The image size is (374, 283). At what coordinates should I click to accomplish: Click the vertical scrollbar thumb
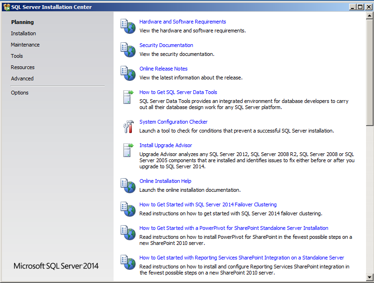(369, 72)
